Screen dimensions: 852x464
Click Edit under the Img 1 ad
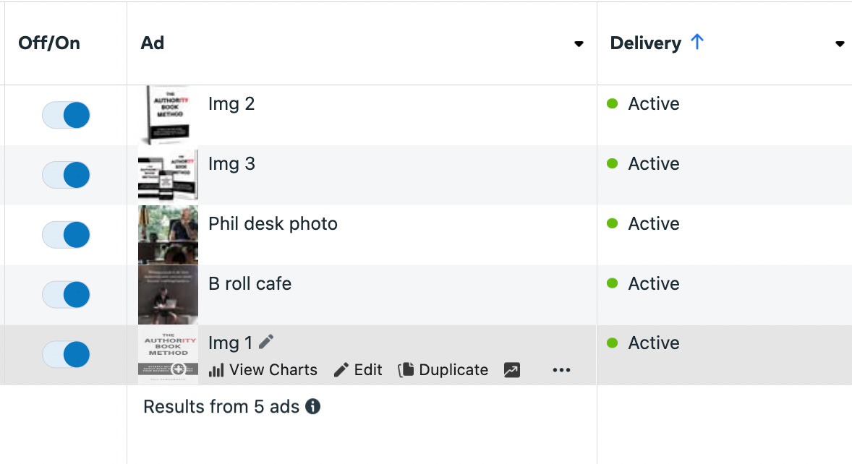(x=358, y=370)
